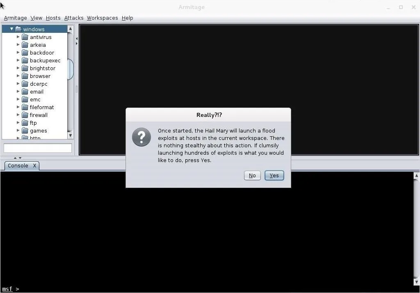Click the question mark dialog icon
The width and height of the screenshot is (420, 293).
pyautogui.click(x=142, y=137)
